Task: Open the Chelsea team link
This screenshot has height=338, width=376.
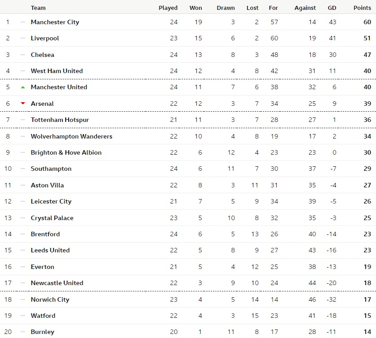Action: click(x=42, y=55)
